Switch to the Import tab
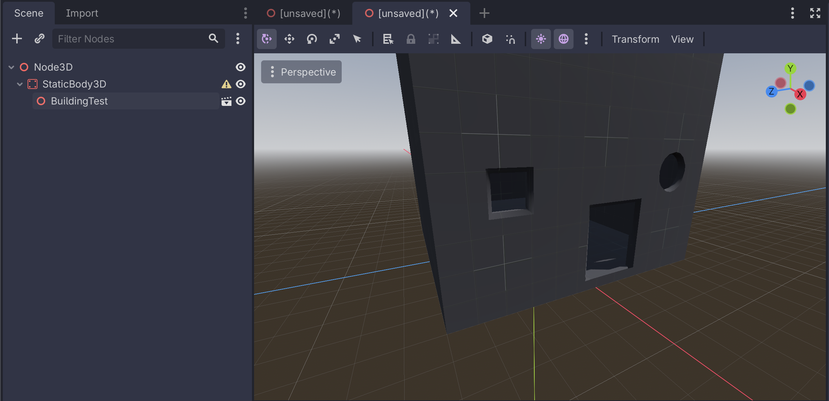Screen dimensions: 829x401 click(82, 13)
